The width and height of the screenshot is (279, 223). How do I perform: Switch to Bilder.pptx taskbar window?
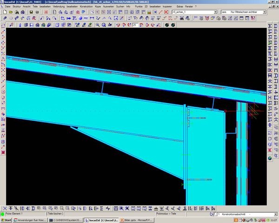coord(132,220)
